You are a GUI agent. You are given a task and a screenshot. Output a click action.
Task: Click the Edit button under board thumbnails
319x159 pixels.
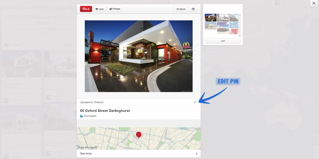point(223,41)
